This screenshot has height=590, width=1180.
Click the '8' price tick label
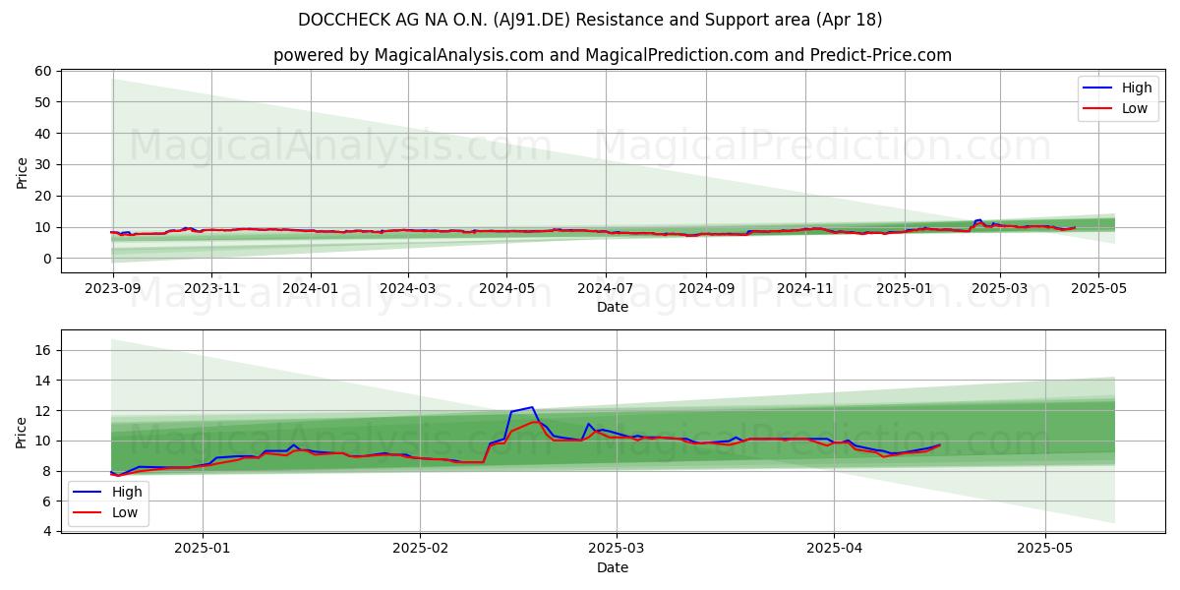[x=47, y=471]
